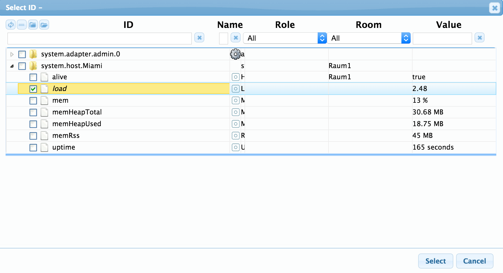Click the Value column header
This screenshot has height=273, width=503.
[x=449, y=25]
